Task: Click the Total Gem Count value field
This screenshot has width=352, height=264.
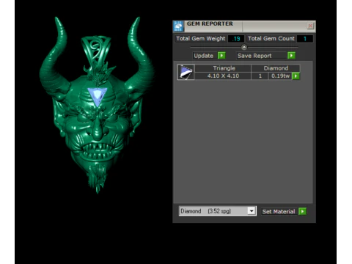Action: (x=305, y=39)
